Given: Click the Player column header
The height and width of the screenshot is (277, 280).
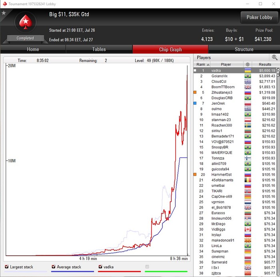Looking at the screenshot, I should coord(226,65).
